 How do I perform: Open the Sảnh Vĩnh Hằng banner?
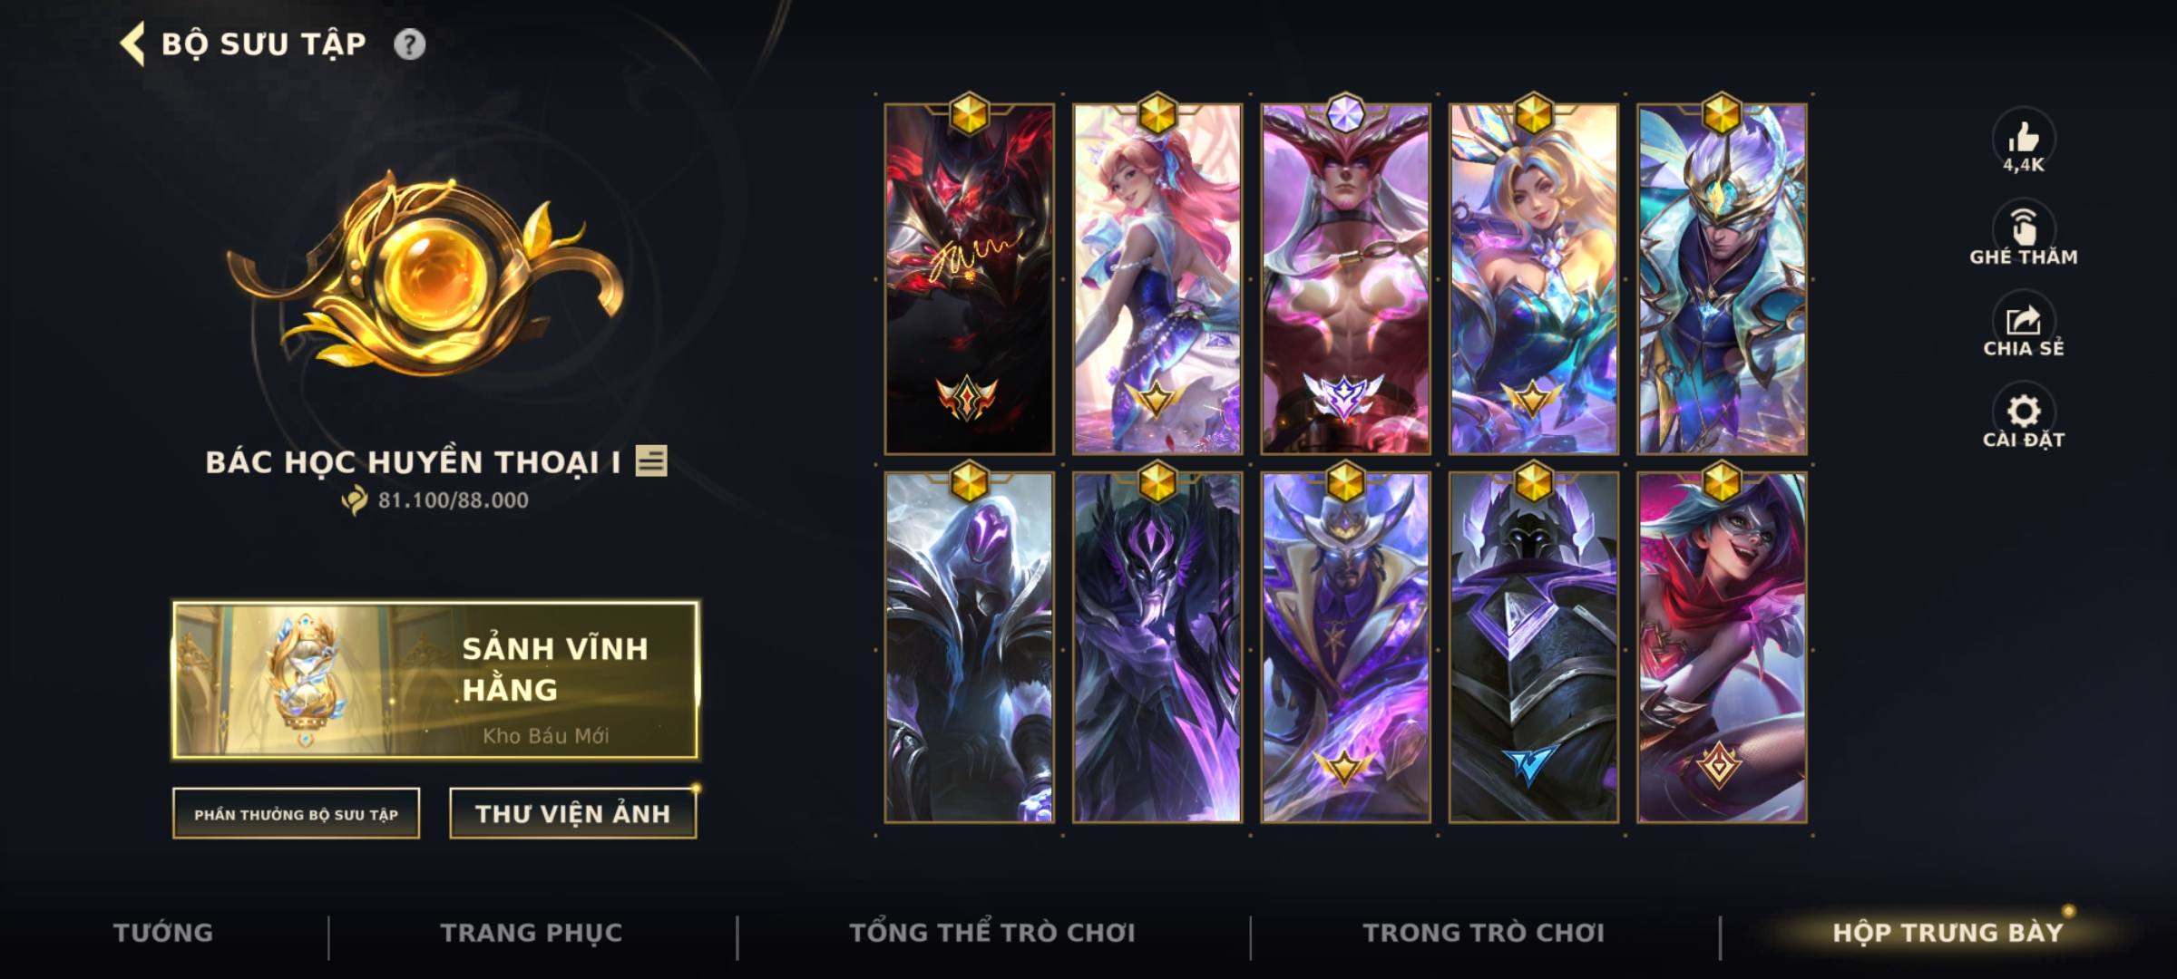click(435, 680)
